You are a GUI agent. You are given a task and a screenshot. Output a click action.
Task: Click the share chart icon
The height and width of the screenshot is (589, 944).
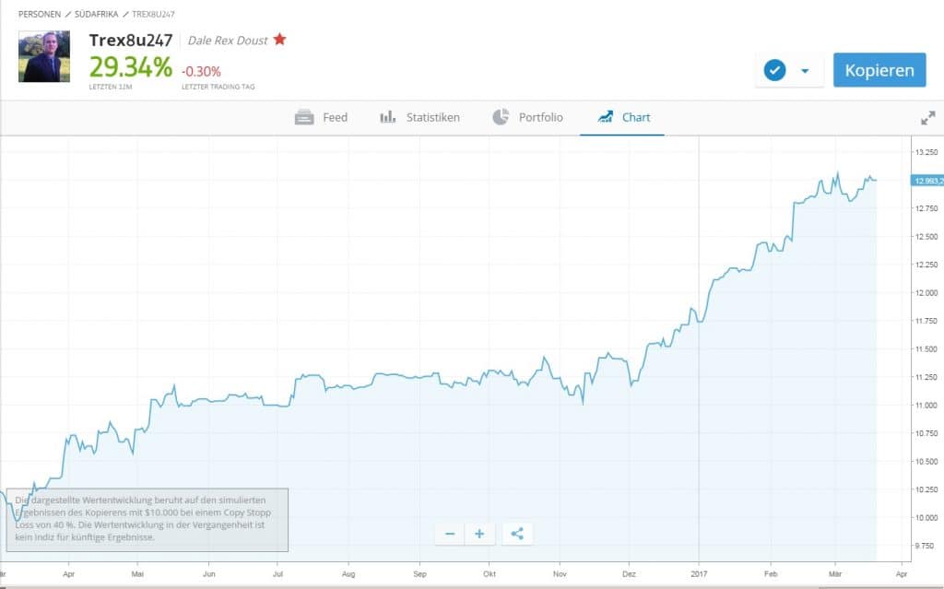pos(517,534)
